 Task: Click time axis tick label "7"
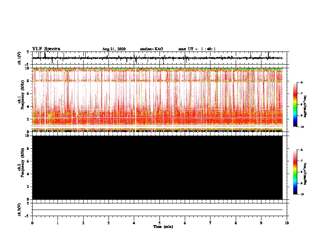(210, 223)
